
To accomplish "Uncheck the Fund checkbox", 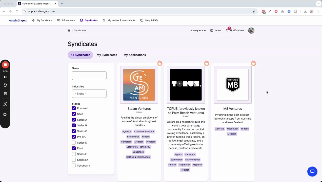I will (x=74, y=148).
